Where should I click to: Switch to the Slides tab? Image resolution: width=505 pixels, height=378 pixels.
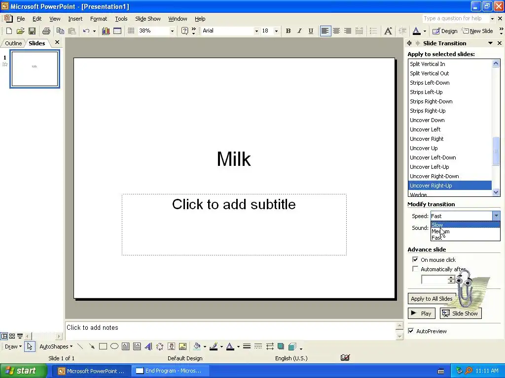(x=36, y=43)
